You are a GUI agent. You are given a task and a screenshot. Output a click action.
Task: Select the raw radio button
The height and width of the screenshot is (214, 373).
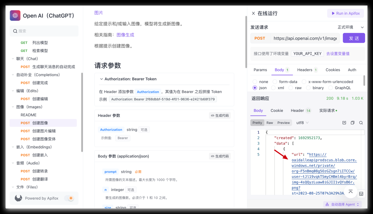pyautogui.click(x=291, y=88)
